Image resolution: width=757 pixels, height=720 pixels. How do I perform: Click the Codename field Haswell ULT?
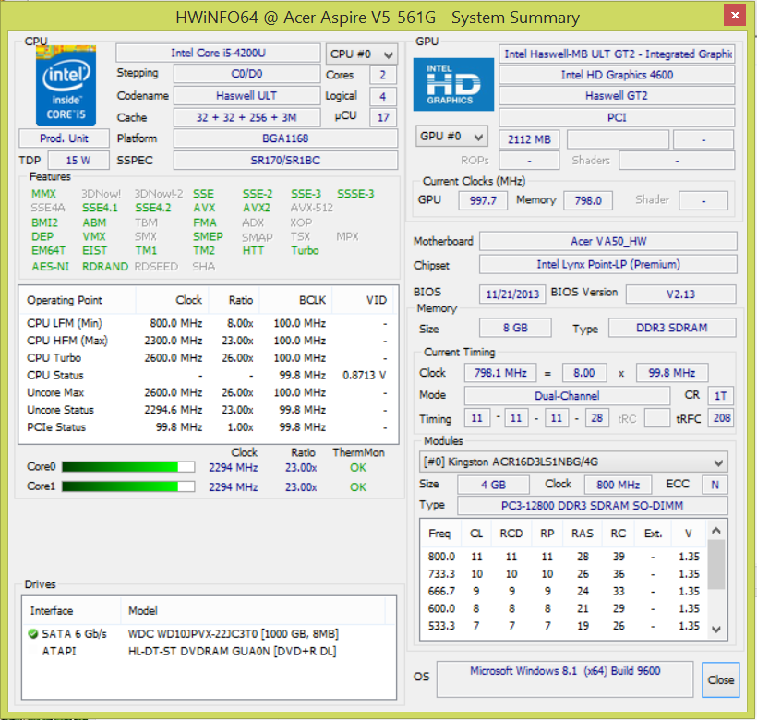(x=246, y=96)
